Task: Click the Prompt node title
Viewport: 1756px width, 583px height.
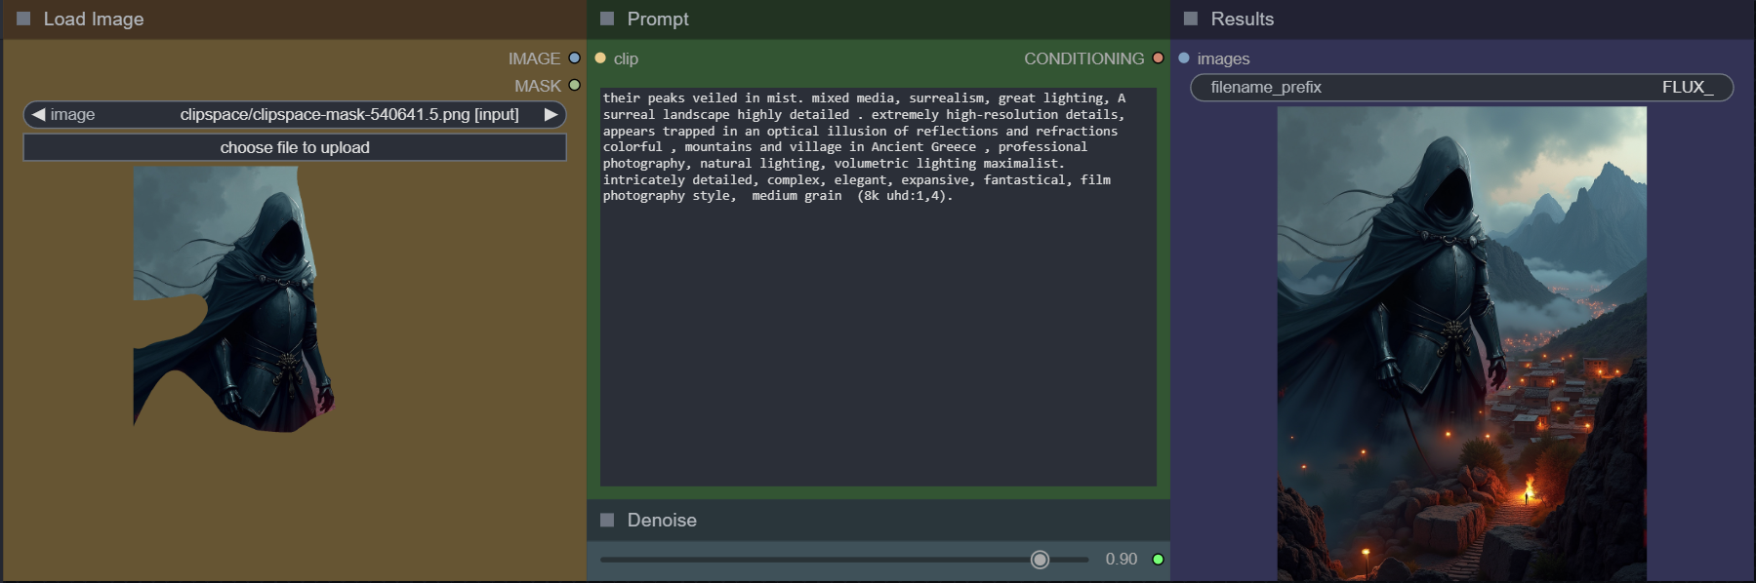Action: [658, 19]
